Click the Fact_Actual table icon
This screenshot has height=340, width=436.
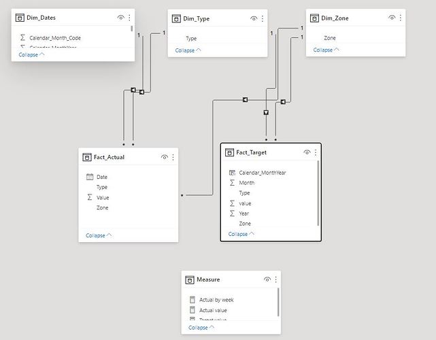click(87, 157)
